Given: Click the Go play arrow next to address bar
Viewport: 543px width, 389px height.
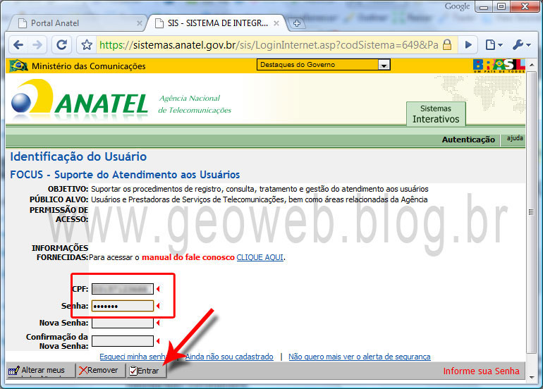Looking at the screenshot, I should pyautogui.click(x=468, y=44).
